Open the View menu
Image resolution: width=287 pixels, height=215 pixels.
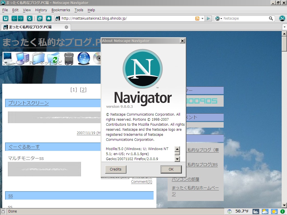[27, 10]
